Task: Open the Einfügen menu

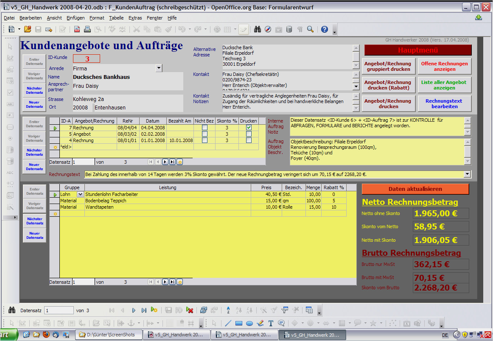Action: (76, 18)
